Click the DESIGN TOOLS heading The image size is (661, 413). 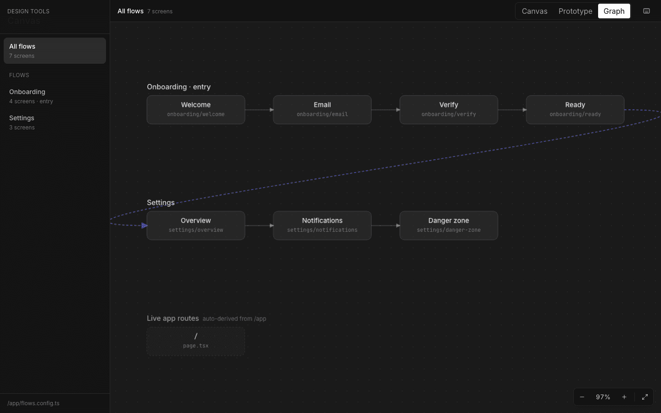(x=28, y=11)
